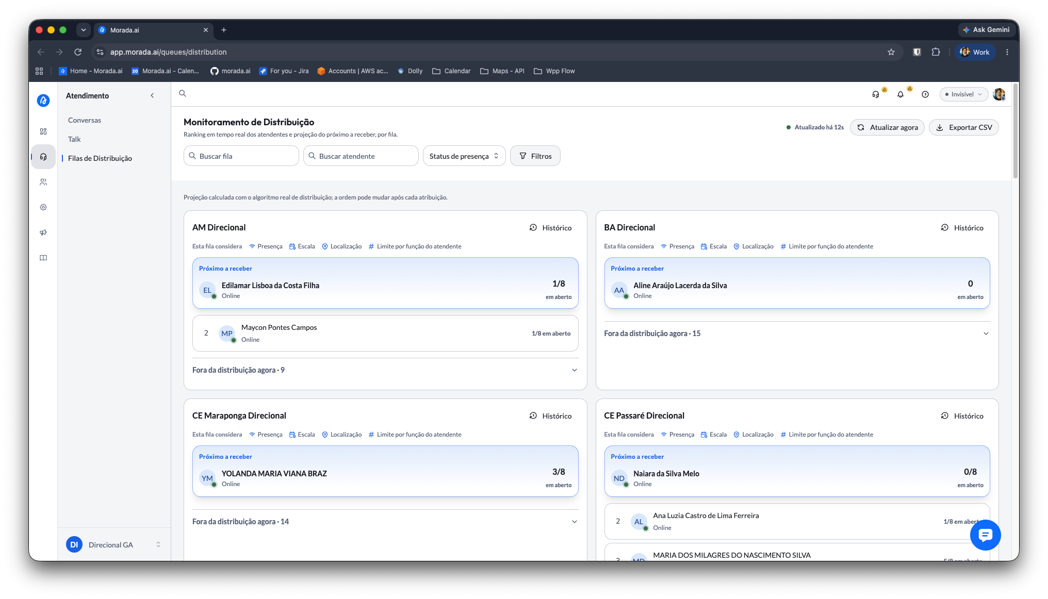Expand Fora da distribuição agora 9 in AM Direcional

tap(385, 370)
